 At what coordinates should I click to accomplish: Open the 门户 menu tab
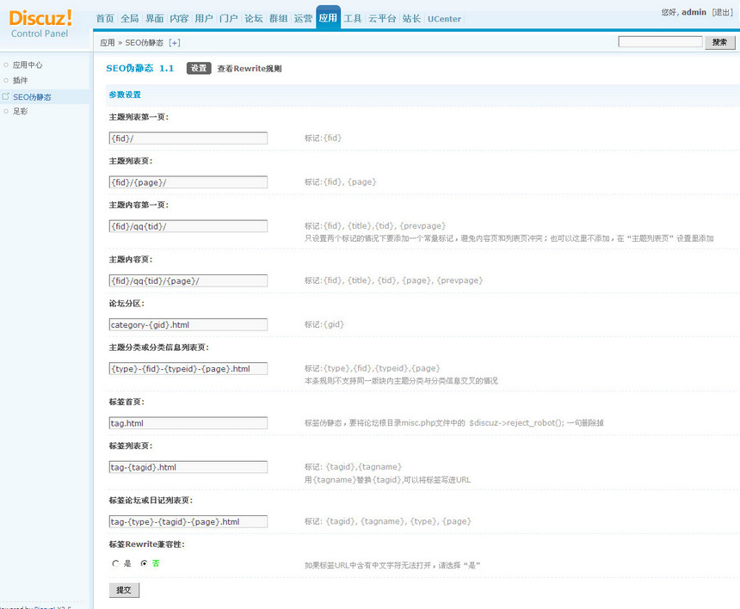click(228, 18)
